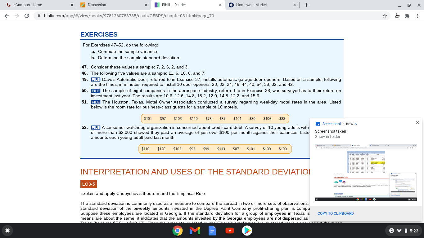Click exercise 47 text about values 7, 2, 6
Screen dimensions: 424x238
point(140,67)
